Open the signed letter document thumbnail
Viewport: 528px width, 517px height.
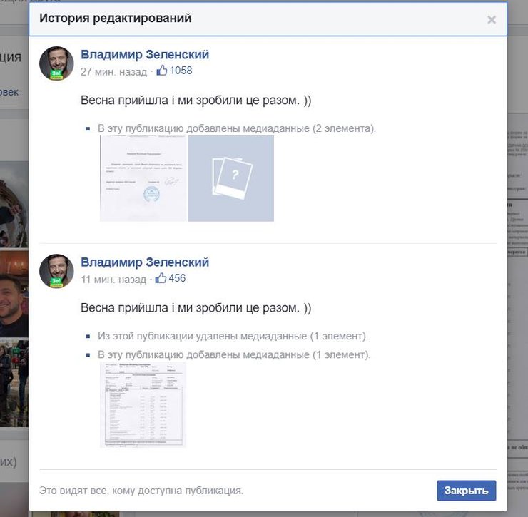click(x=143, y=178)
